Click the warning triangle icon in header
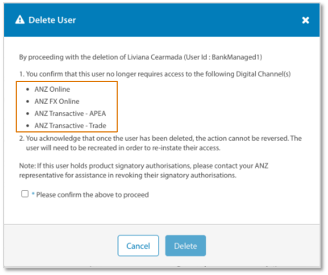This screenshot has width=328, height=275. pos(20,19)
